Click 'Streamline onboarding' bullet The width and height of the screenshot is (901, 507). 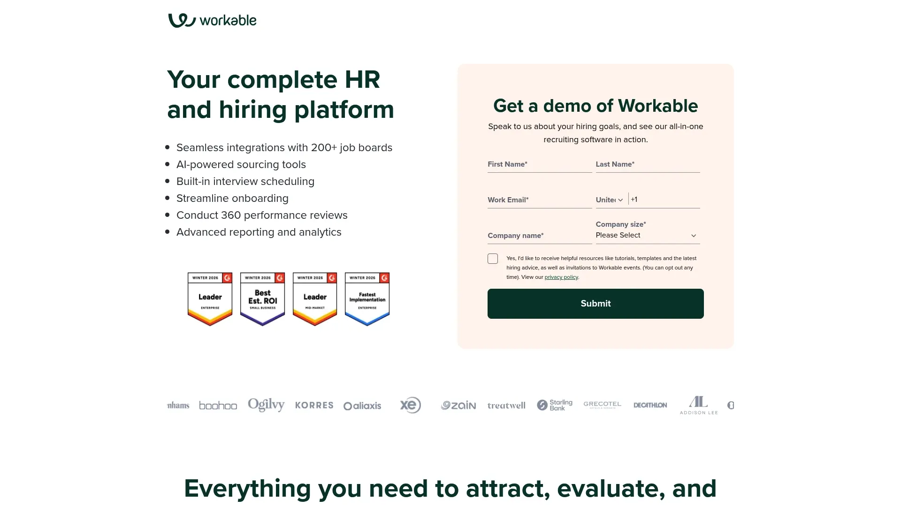(232, 199)
